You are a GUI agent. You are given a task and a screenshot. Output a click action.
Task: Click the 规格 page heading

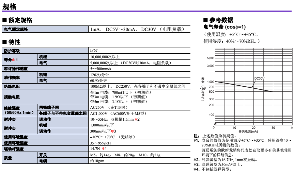(9, 6)
